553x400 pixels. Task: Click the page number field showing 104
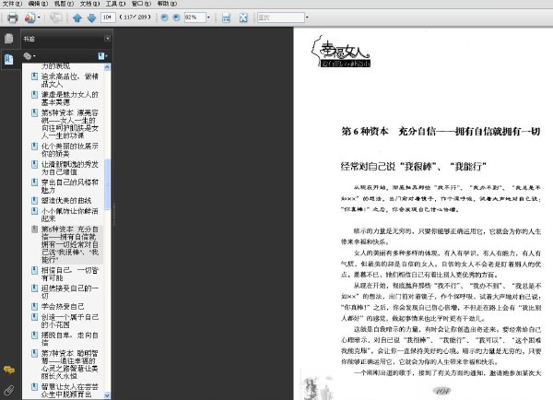click(x=108, y=17)
